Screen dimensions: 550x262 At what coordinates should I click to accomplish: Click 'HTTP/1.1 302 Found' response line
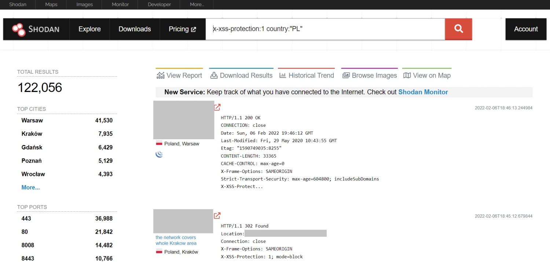pyautogui.click(x=245, y=226)
